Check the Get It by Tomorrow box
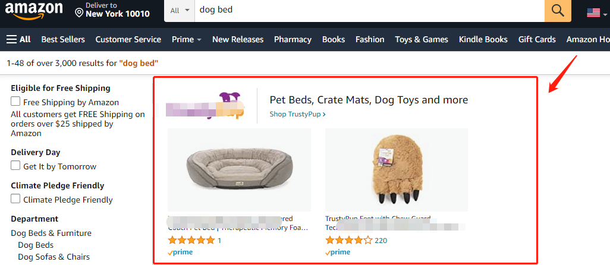This screenshot has height=265, width=610. 15,166
